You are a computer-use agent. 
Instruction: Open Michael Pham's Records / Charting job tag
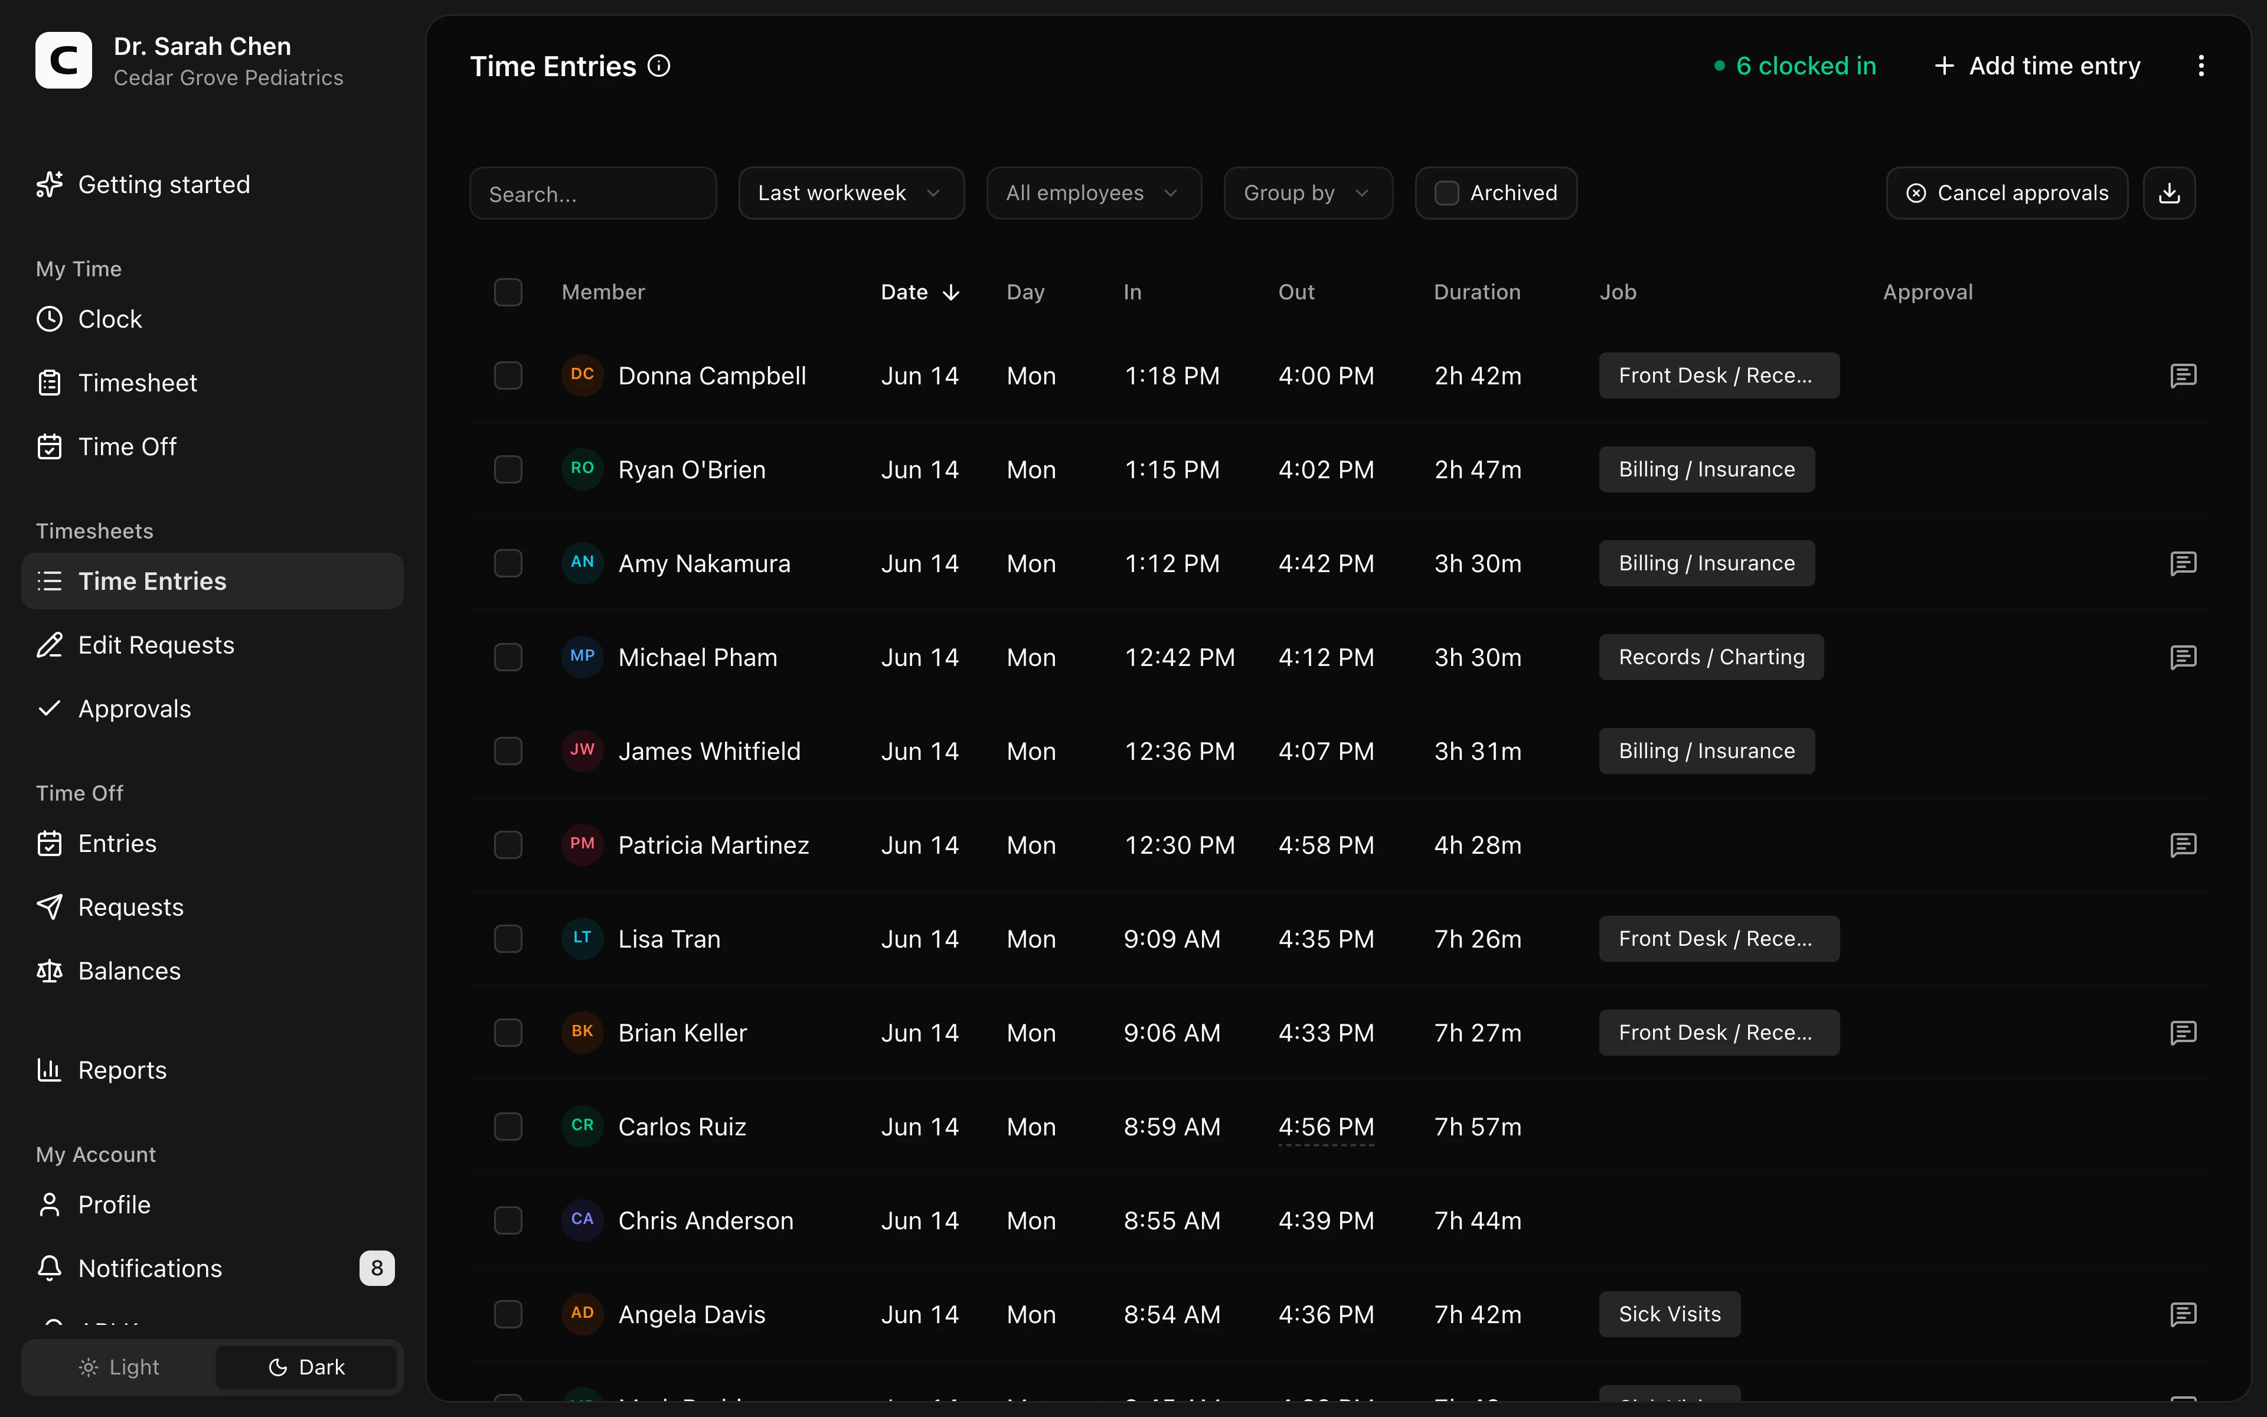[1710, 657]
